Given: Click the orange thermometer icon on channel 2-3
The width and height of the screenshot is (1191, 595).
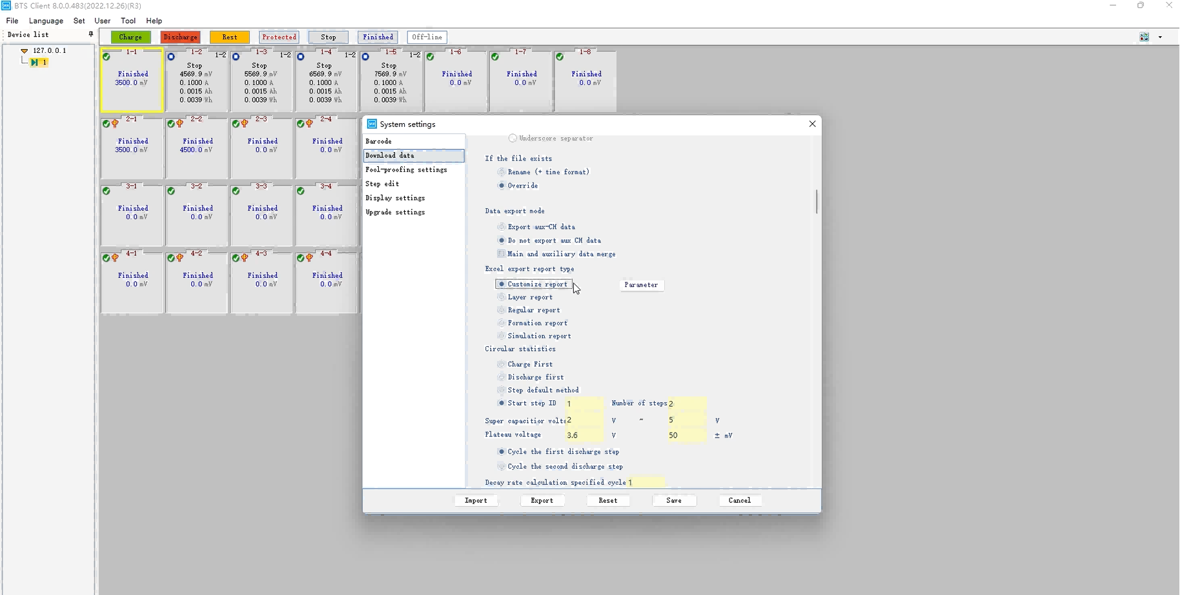Looking at the screenshot, I should point(245,124).
